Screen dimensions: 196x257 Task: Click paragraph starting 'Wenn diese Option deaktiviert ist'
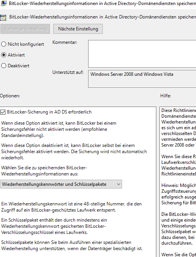tap(74, 152)
